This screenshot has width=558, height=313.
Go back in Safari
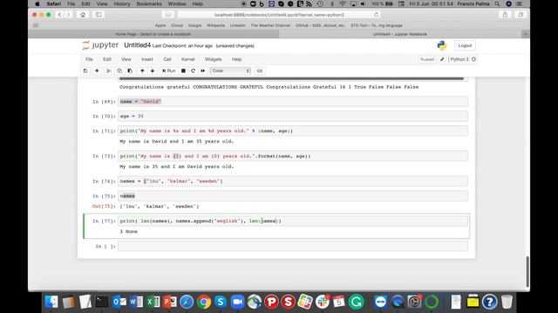click(x=60, y=15)
